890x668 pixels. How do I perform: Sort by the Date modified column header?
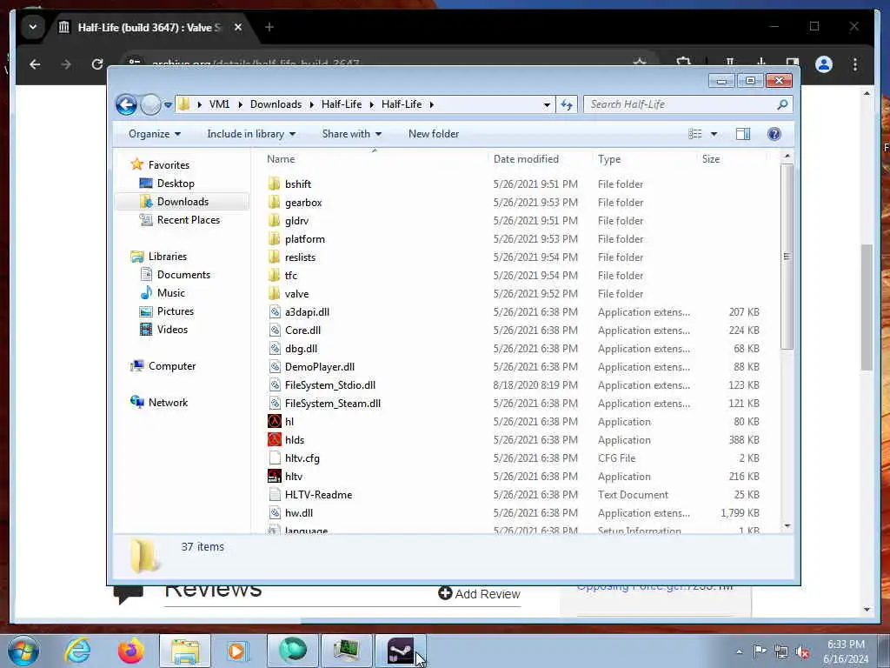pyautogui.click(x=526, y=159)
